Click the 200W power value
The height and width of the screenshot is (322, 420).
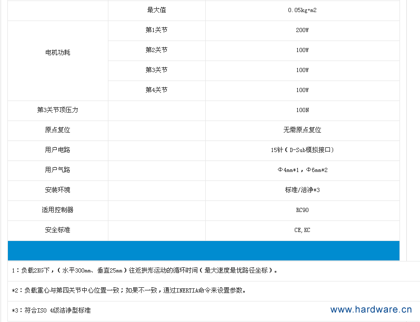pyautogui.click(x=302, y=31)
